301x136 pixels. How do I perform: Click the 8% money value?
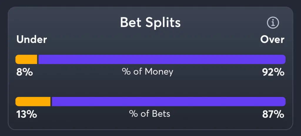click(24, 72)
